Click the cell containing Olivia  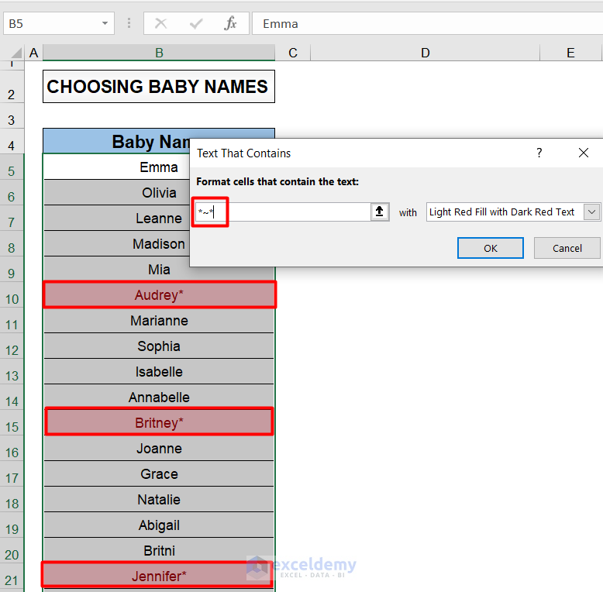[x=159, y=193]
